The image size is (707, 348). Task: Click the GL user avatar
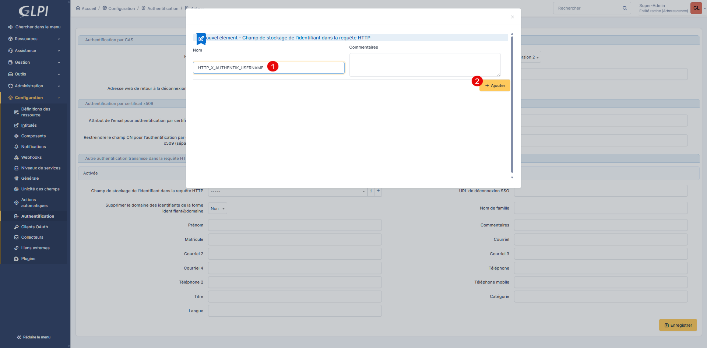coord(696,8)
